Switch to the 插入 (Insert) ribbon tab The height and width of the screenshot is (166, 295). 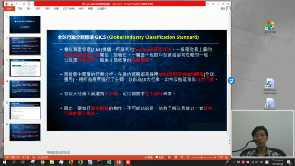29,9
